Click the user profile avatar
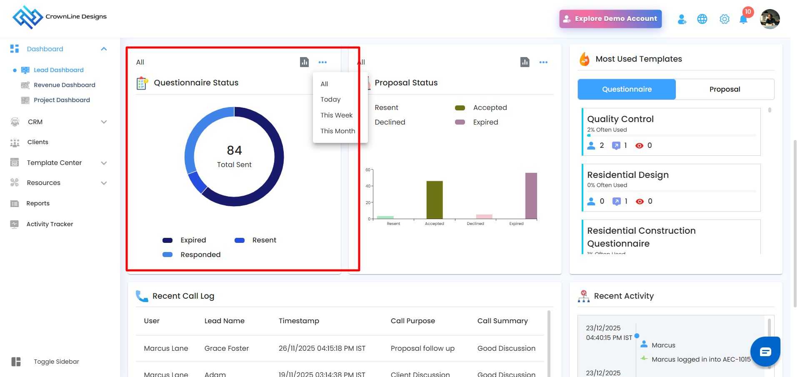The width and height of the screenshot is (800, 377). pyautogui.click(x=770, y=19)
